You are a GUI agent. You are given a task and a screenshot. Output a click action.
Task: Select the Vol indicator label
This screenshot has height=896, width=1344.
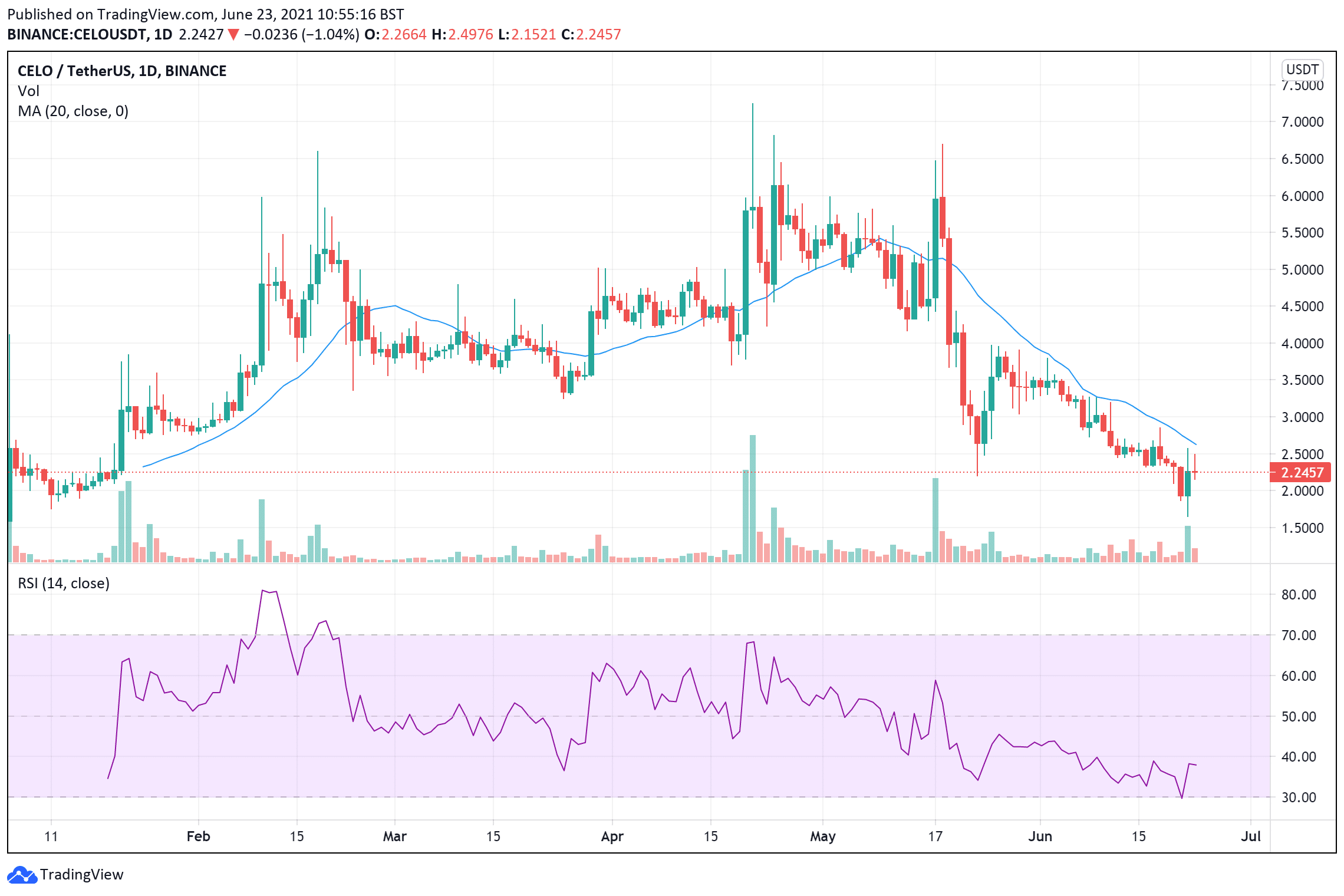[x=28, y=91]
